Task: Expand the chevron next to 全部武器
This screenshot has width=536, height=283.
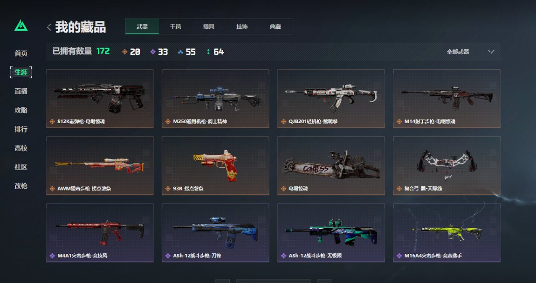Action: point(491,52)
